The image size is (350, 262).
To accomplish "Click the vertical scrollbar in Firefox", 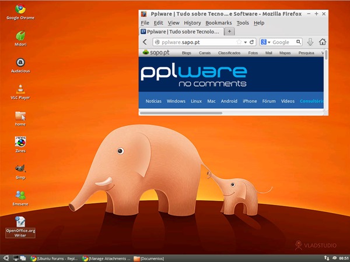I will click(x=326, y=55).
